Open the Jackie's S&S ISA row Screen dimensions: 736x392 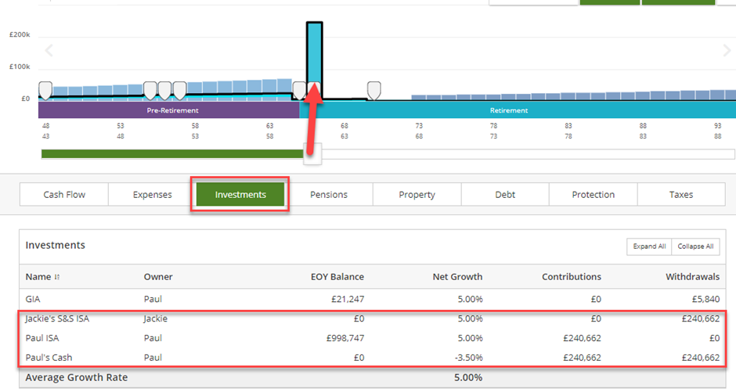click(372, 319)
